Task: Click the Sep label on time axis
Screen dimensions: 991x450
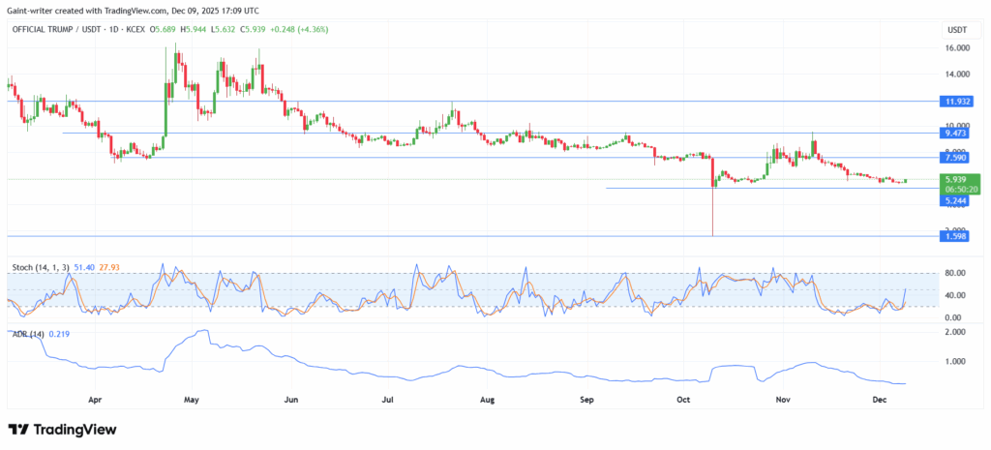Action: tap(587, 400)
